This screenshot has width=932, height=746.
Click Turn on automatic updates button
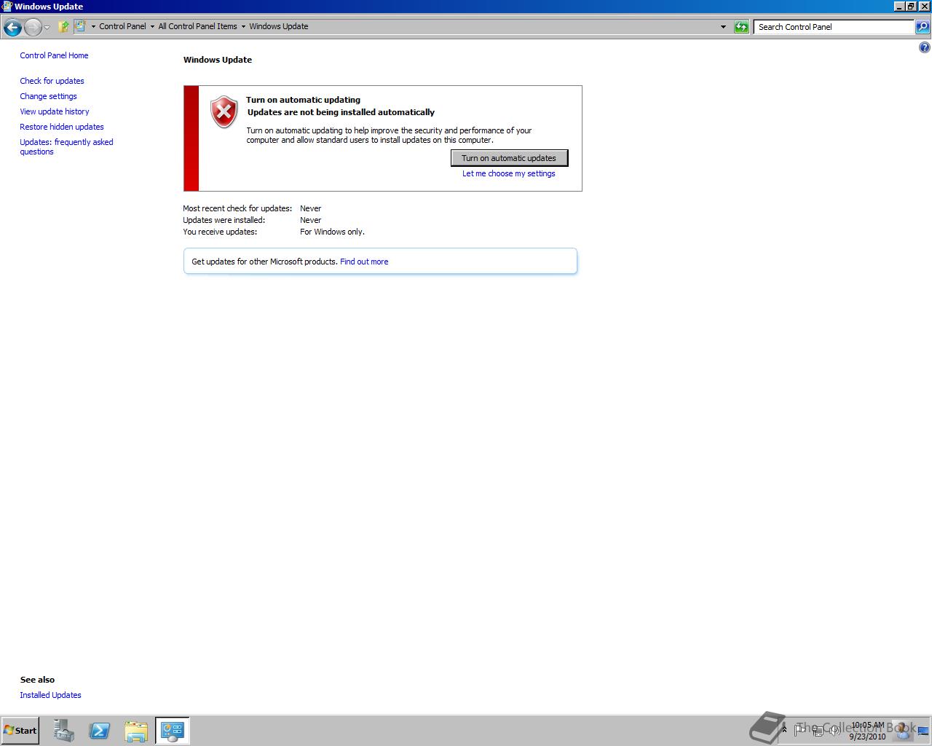(x=509, y=158)
